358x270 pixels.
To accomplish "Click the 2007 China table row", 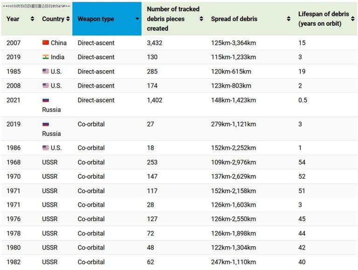I will coord(179,43).
